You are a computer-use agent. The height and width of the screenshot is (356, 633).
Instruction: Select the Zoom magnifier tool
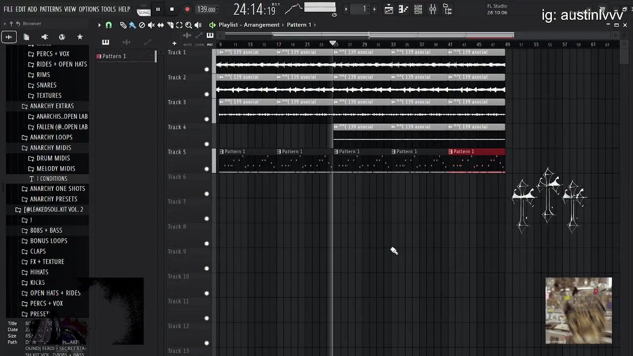(188, 25)
